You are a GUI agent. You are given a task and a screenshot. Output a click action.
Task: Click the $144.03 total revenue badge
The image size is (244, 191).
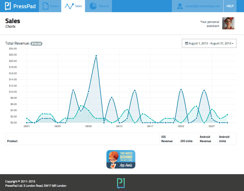point(36,44)
